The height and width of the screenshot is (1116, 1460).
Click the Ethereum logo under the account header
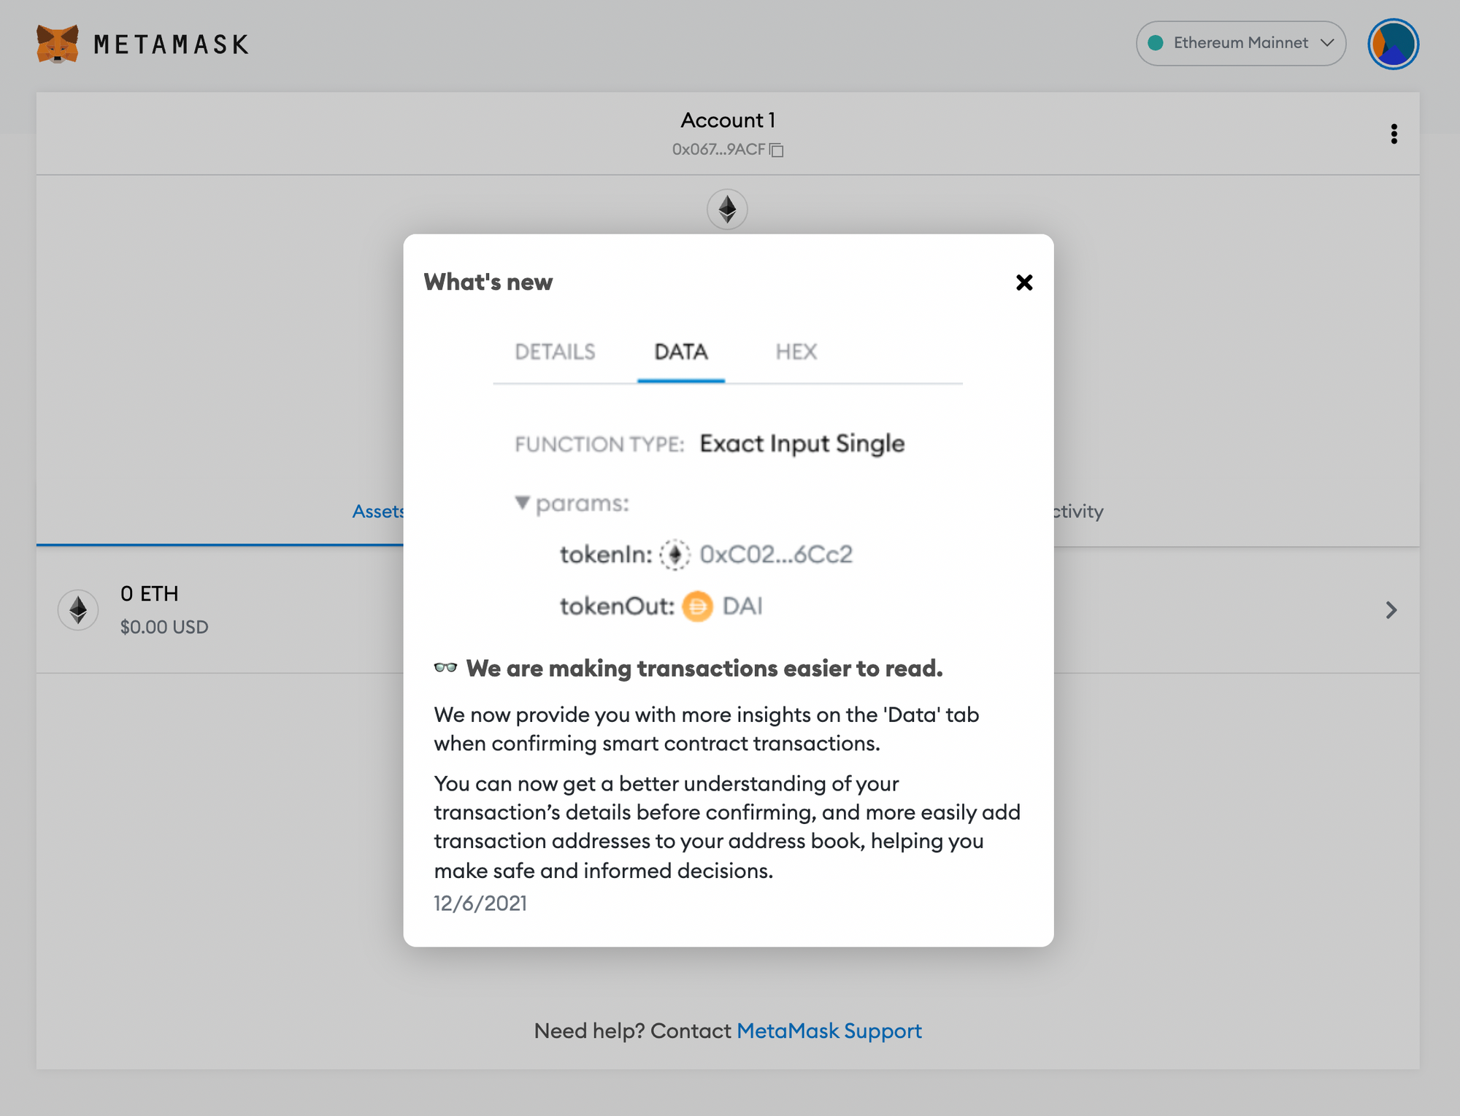[x=727, y=209]
